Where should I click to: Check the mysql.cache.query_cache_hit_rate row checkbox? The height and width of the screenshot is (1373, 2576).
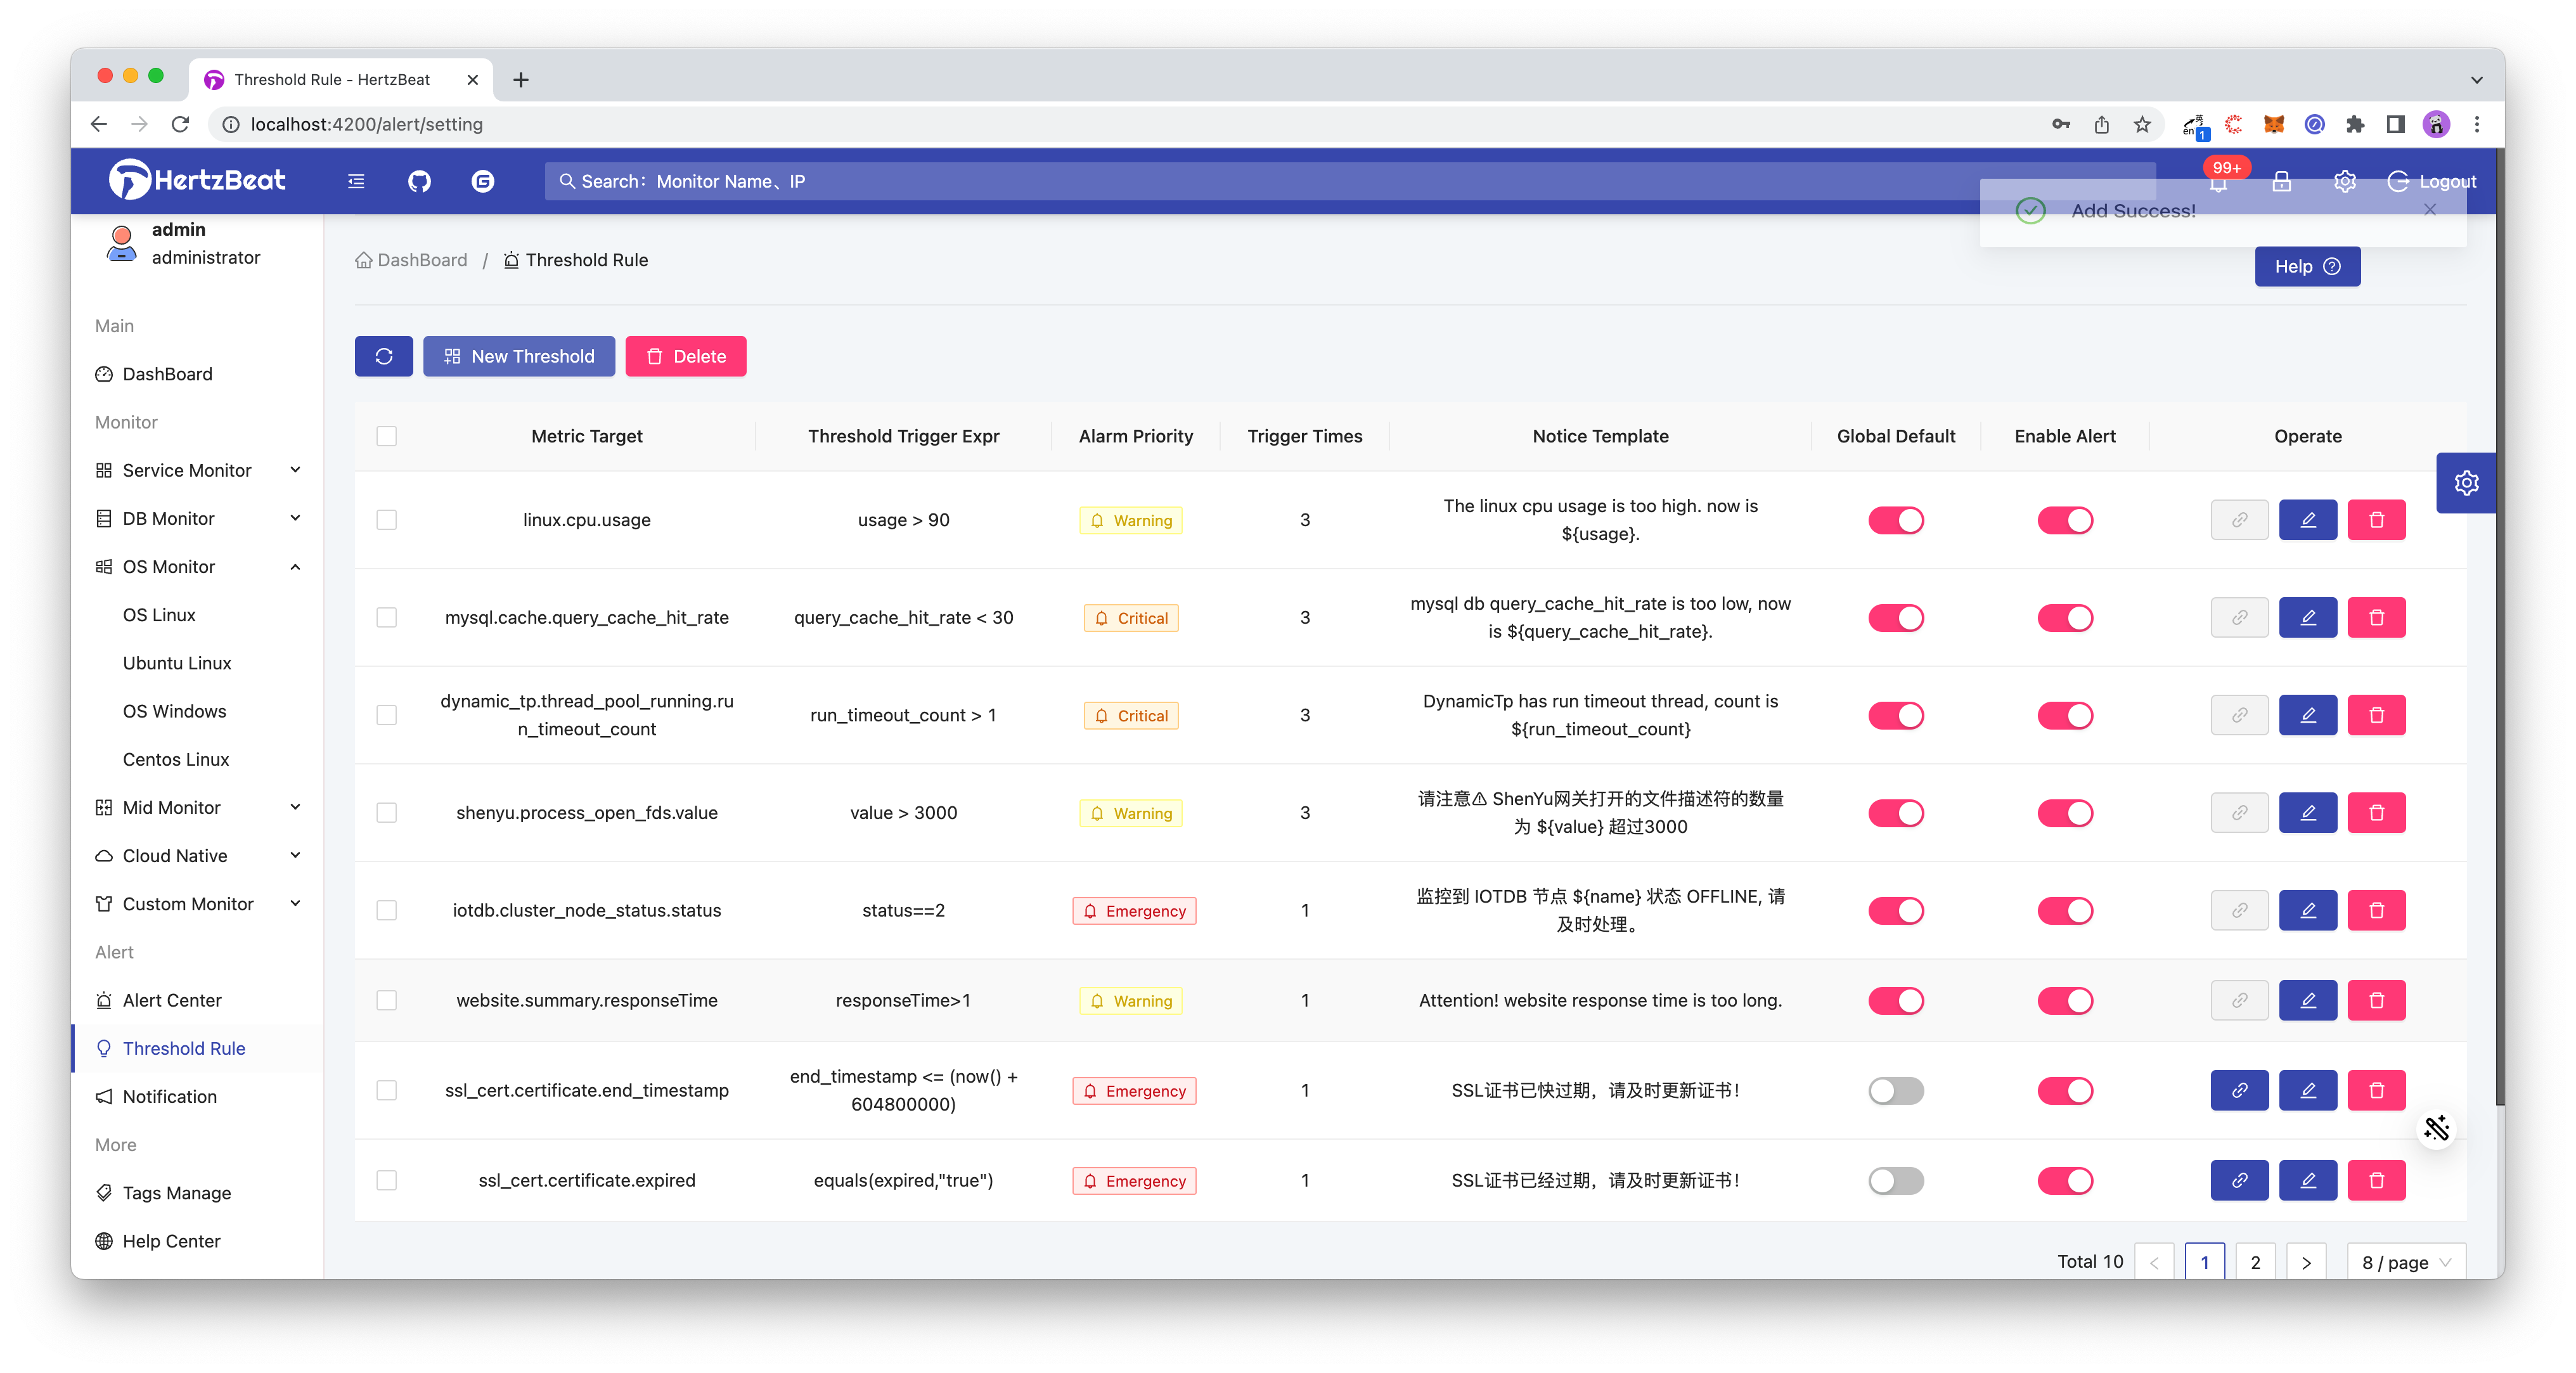click(387, 617)
